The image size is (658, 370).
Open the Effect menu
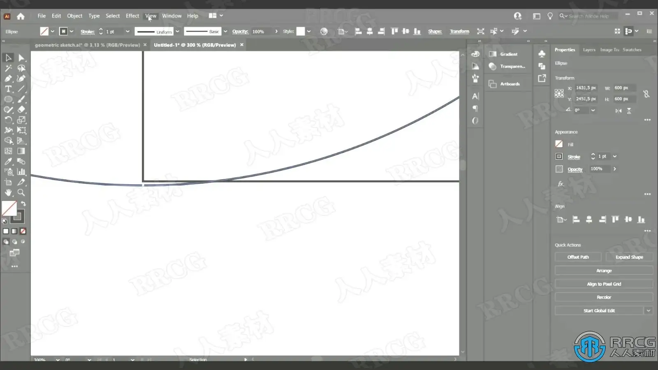(x=132, y=16)
